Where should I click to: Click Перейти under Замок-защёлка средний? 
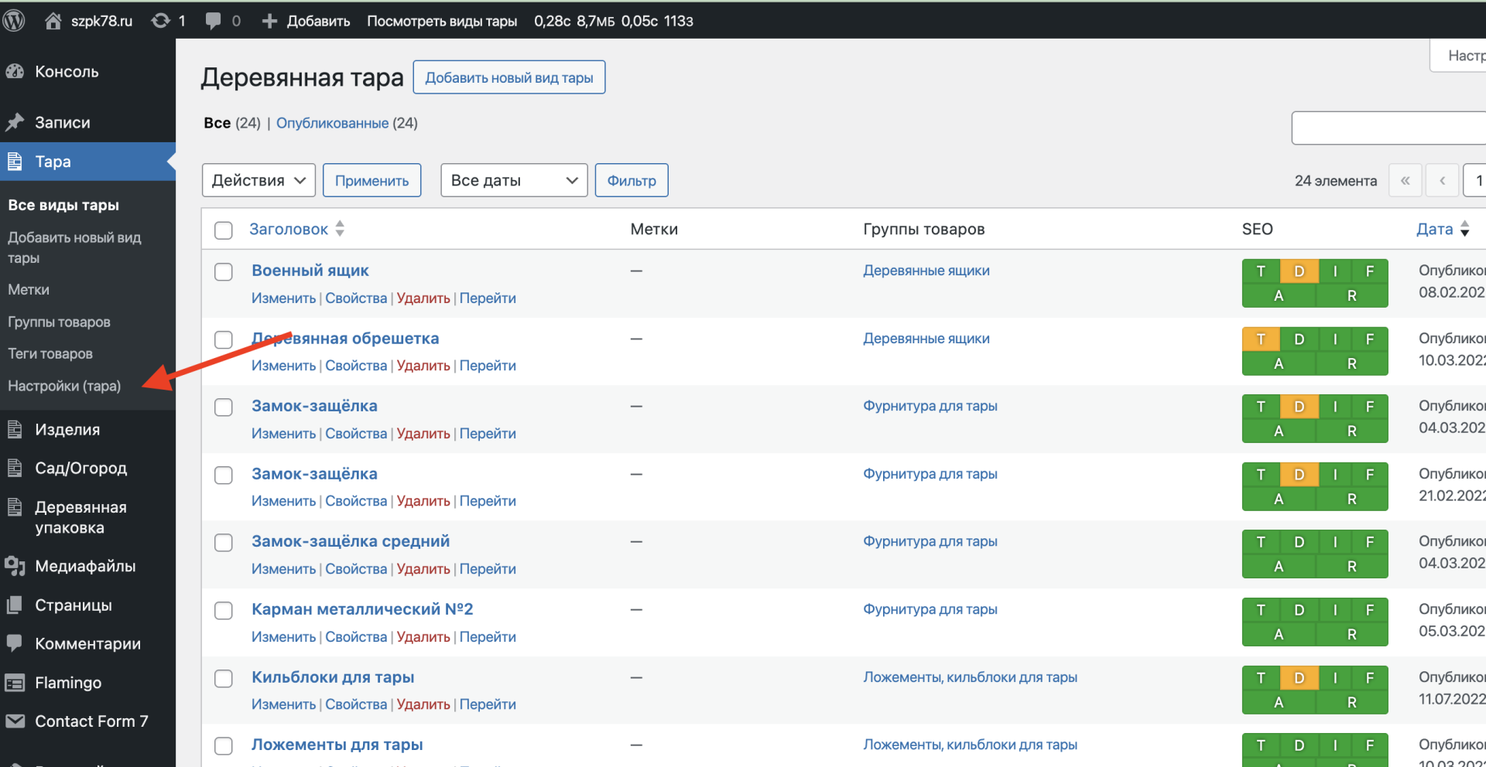point(488,568)
